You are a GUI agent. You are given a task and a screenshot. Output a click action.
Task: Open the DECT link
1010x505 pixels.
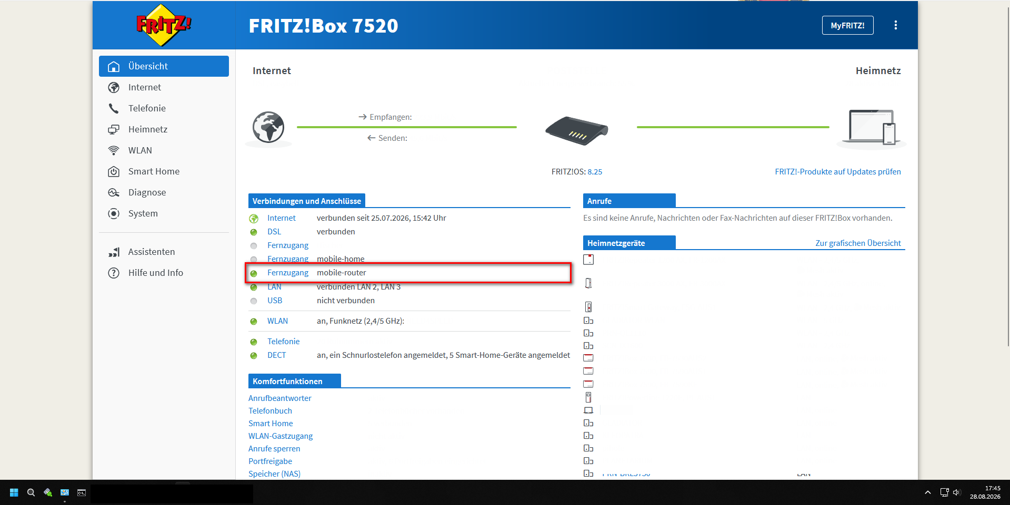pos(276,355)
